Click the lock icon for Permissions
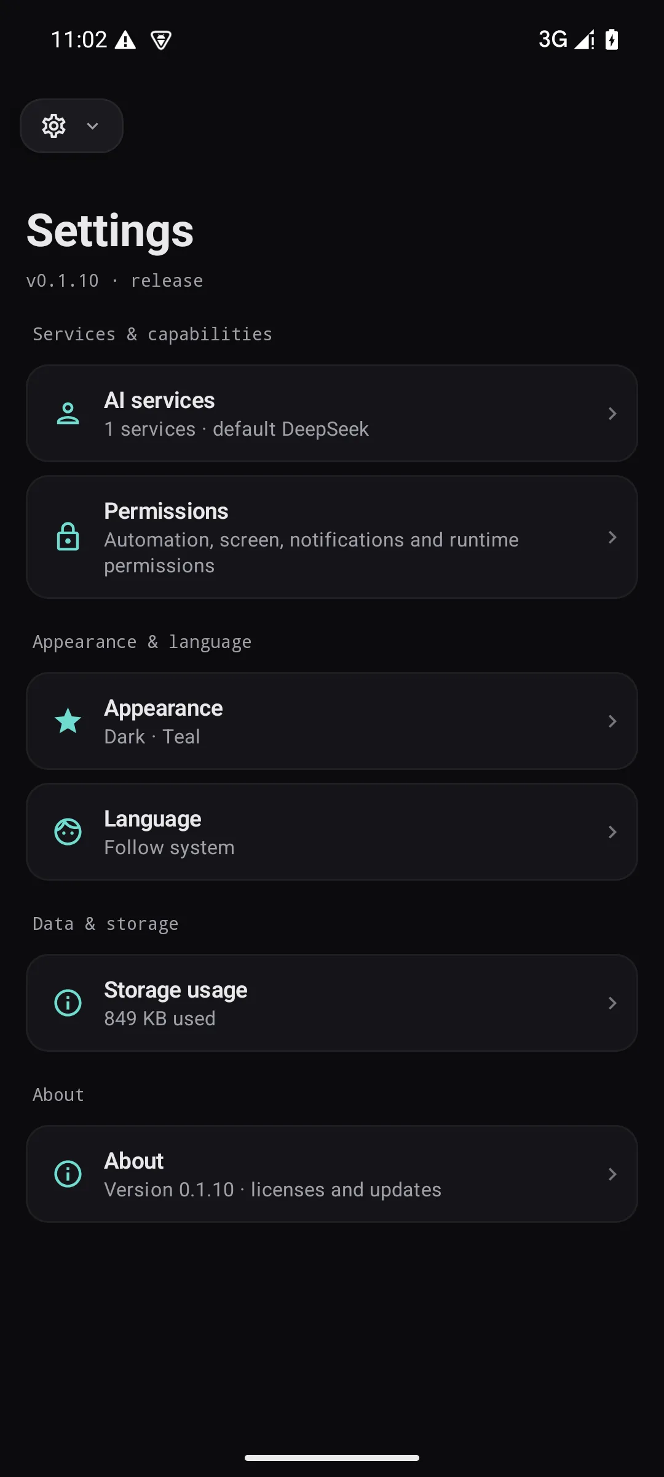The height and width of the screenshot is (1477, 664). (x=68, y=537)
